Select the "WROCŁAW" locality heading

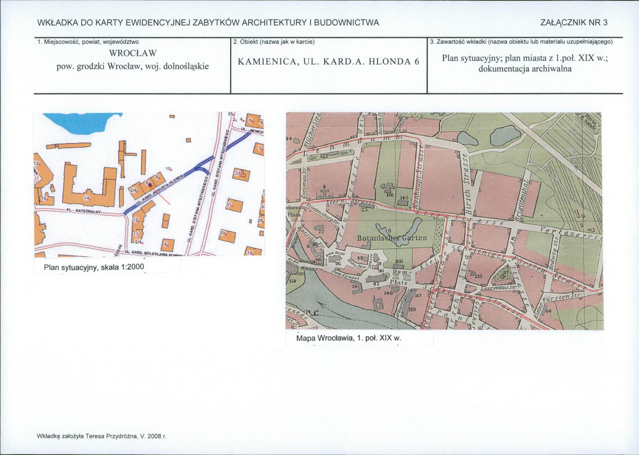tap(133, 53)
